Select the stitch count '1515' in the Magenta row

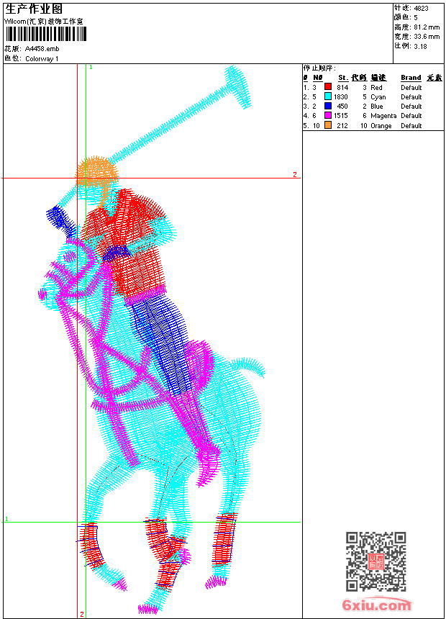coord(341,116)
